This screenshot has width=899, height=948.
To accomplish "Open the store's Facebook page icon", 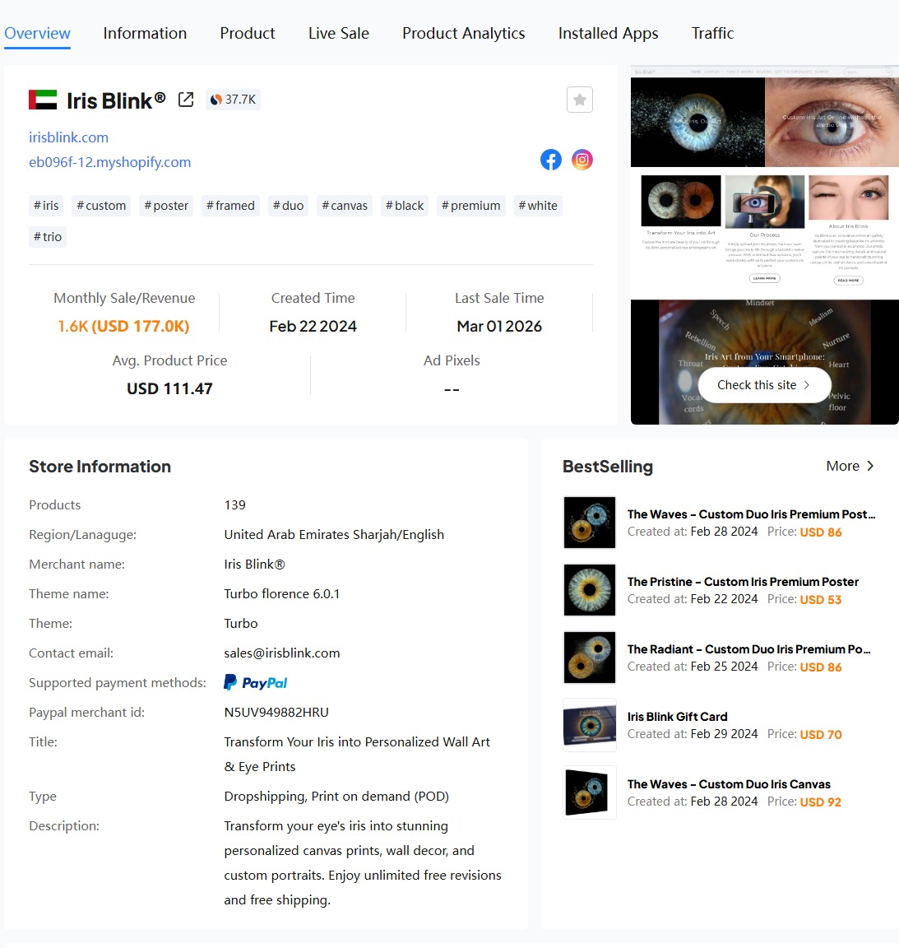I will click(550, 160).
